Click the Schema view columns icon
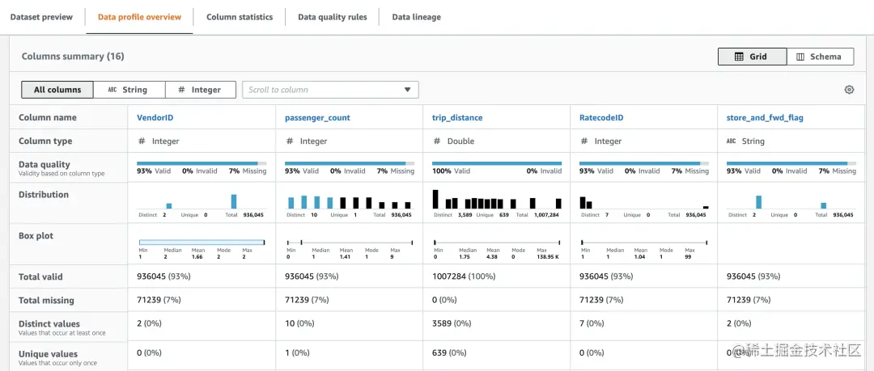874x371 pixels. coord(800,57)
